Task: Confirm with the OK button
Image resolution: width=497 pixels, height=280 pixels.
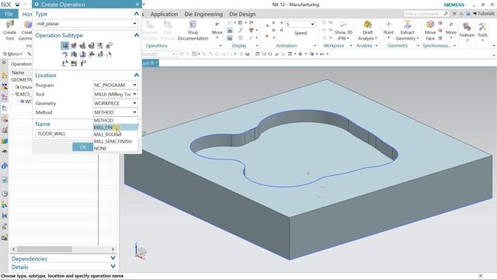Action: pos(83,147)
